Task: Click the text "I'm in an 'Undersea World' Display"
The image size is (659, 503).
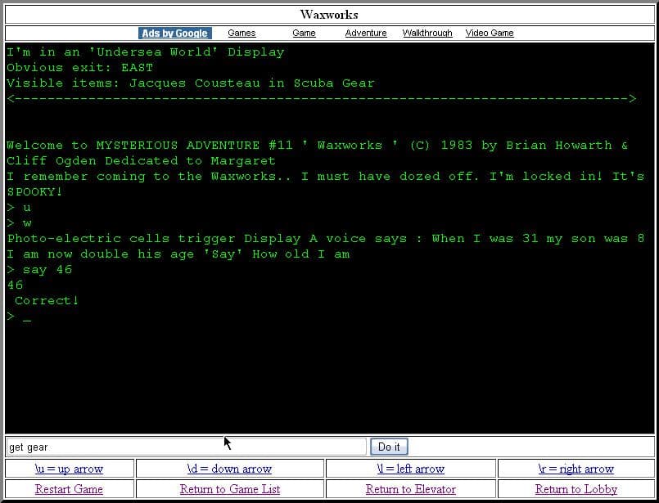Action: [x=146, y=52]
